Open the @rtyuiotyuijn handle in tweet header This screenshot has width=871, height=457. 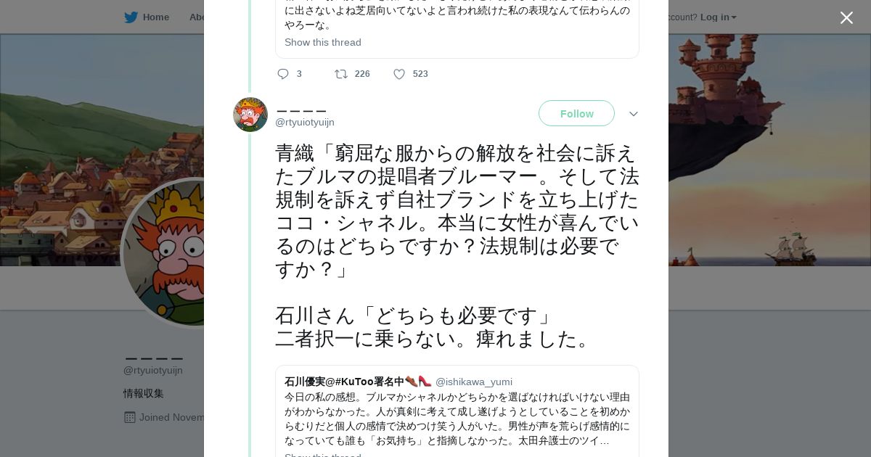pyautogui.click(x=305, y=123)
